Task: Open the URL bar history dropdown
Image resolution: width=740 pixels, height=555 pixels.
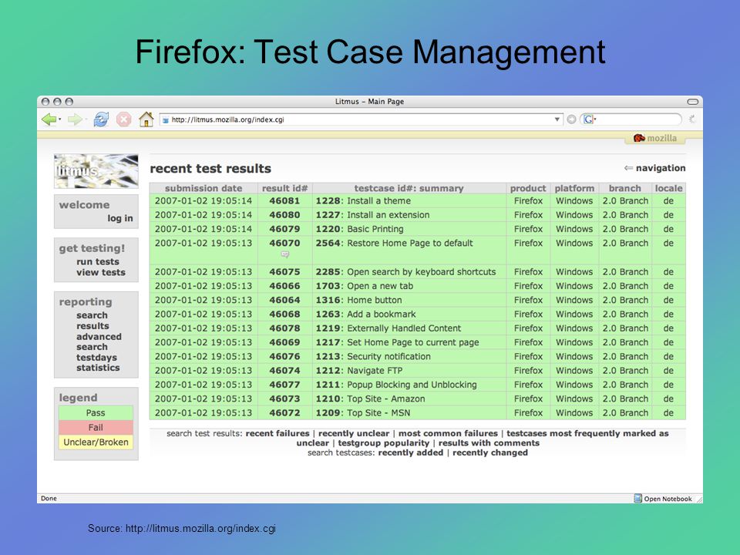Action: pos(557,119)
